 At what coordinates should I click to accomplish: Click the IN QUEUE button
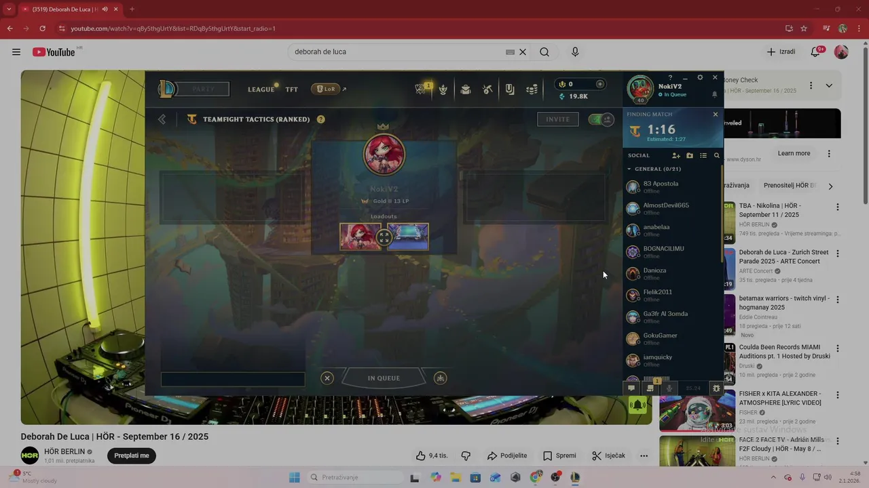coord(384,378)
